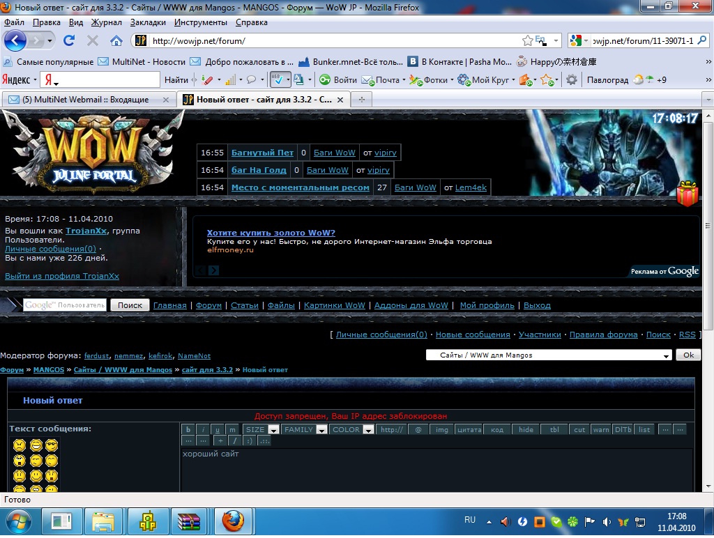Open the back/forward history dropdown arrow
This screenshot has height=538, width=714.
pos(50,41)
